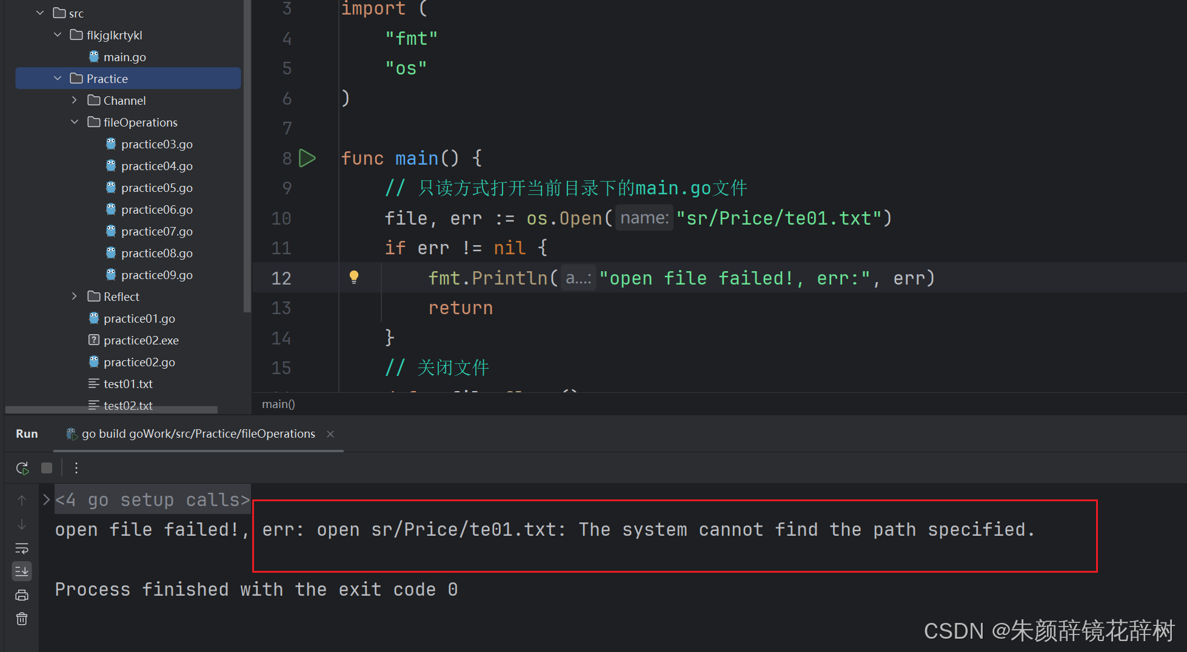Click the "Process finished with the exit code 0" line
1187x652 pixels.
256,590
